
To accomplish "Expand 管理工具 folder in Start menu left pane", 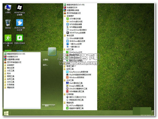I will [x=9, y=76].
